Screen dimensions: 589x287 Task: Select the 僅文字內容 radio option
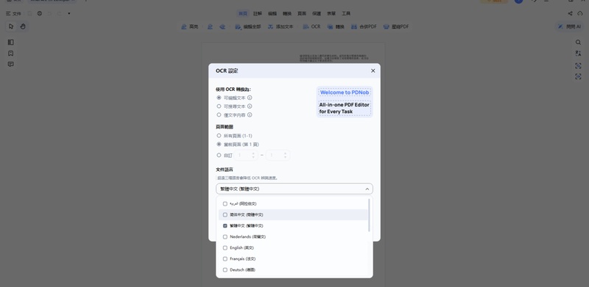coord(219,115)
